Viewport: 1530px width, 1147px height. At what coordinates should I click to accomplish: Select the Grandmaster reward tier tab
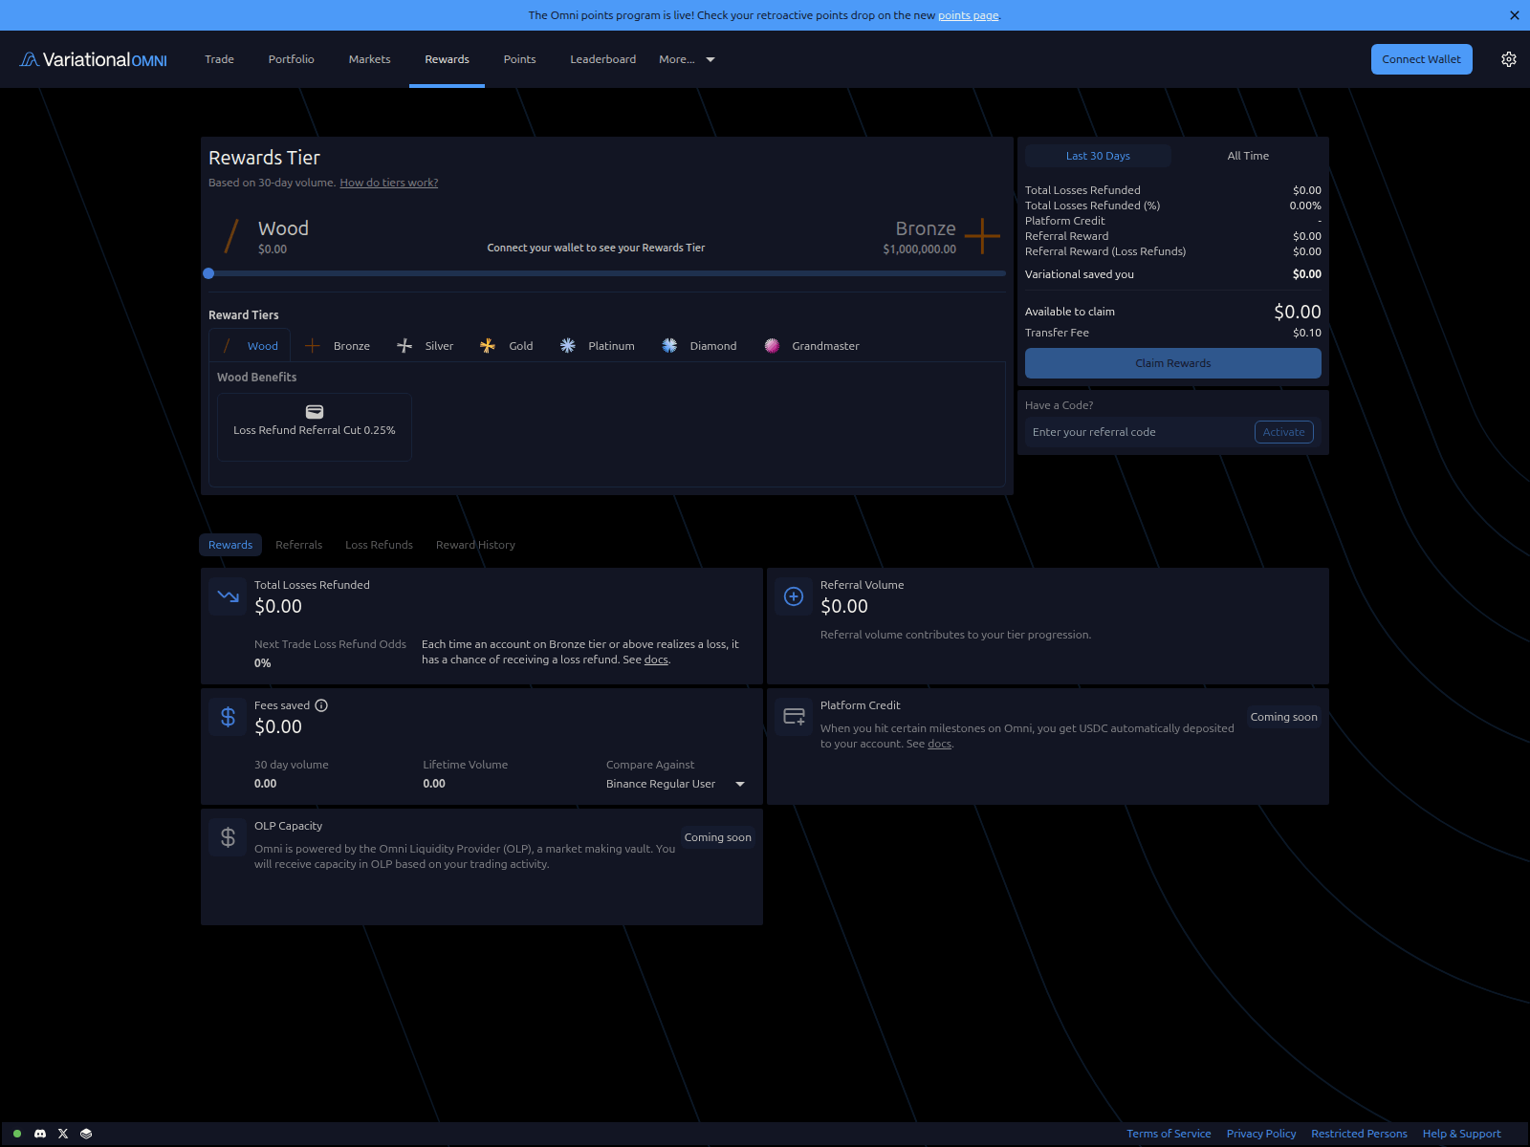pos(812,346)
